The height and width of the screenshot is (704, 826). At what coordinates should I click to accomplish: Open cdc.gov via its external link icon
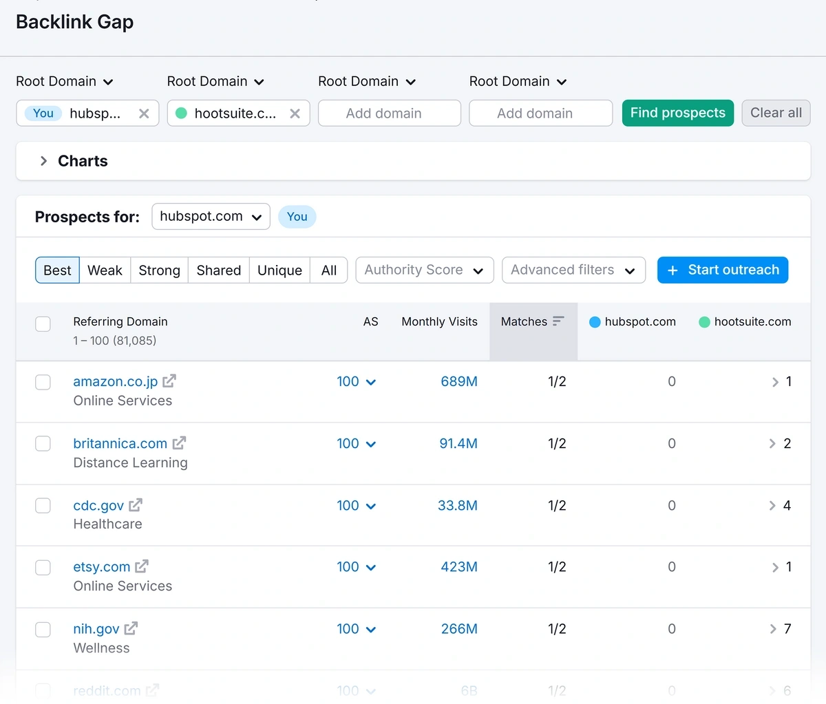tap(136, 504)
